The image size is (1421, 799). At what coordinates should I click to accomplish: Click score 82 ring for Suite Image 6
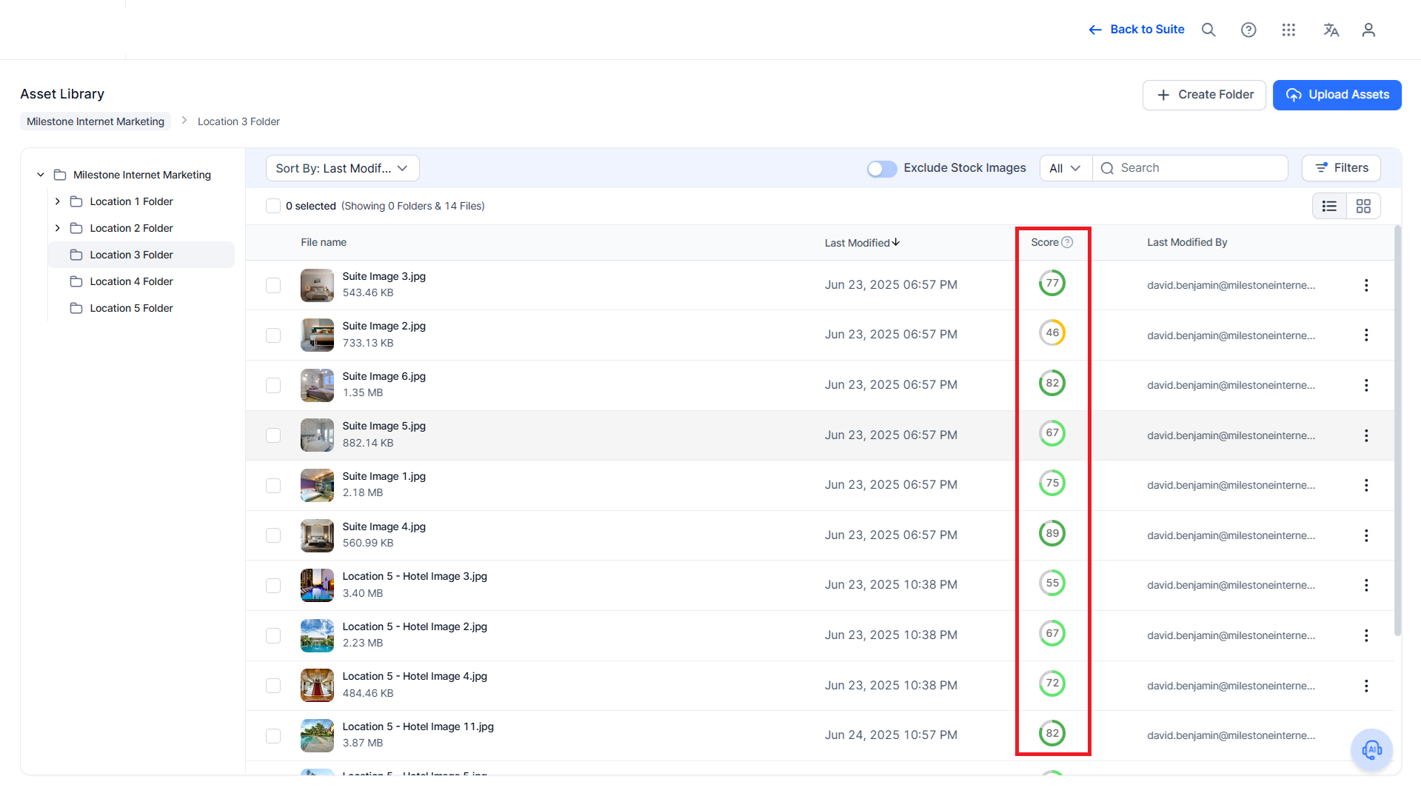coord(1052,383)
